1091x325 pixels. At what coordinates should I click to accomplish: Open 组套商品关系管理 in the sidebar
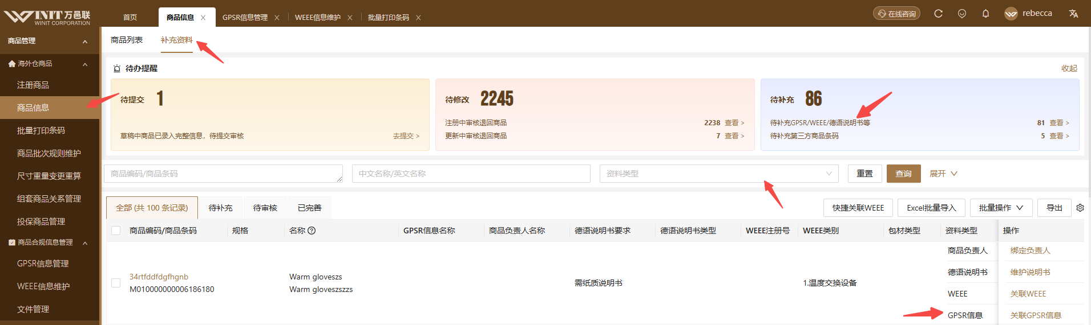pos(50,199)
